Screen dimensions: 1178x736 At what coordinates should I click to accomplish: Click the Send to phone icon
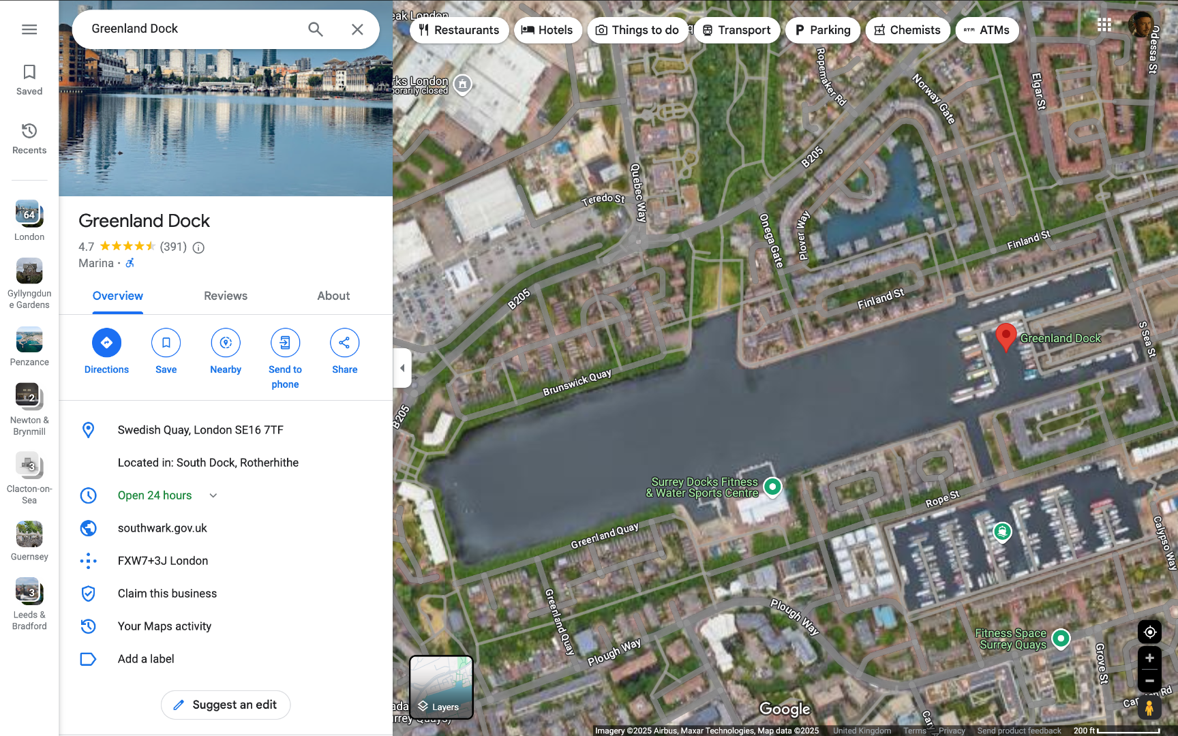tap(285, 343)
